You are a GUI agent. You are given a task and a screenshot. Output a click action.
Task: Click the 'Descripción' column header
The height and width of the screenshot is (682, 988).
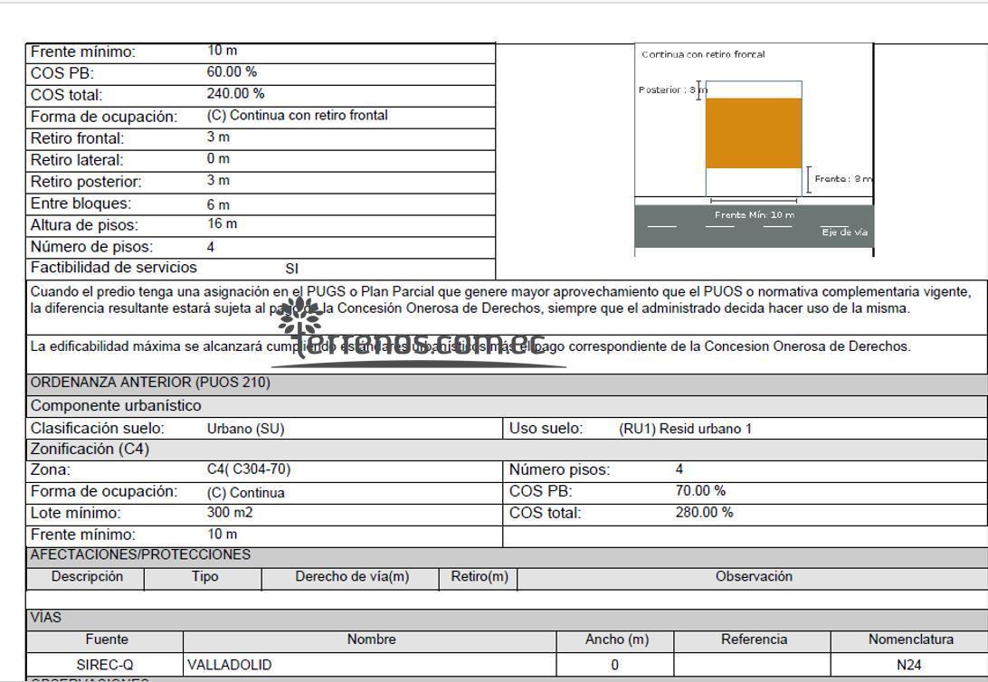coord(87,577)
